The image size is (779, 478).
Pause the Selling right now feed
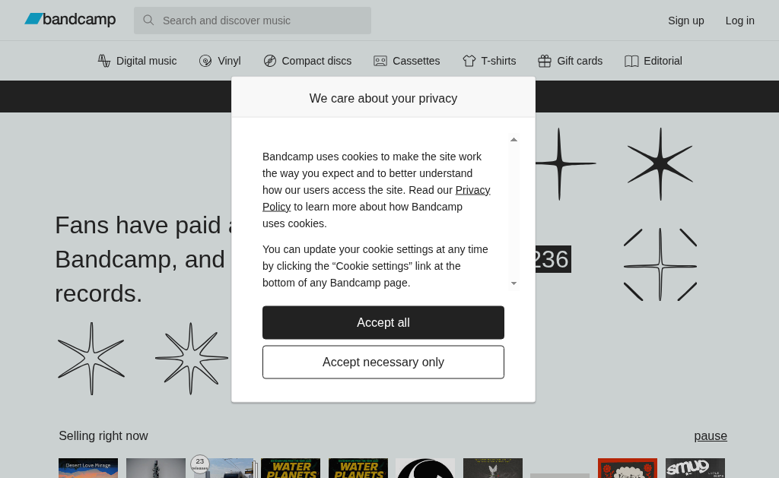point(711,435)
